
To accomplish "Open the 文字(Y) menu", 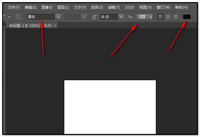I will point(80,7).
